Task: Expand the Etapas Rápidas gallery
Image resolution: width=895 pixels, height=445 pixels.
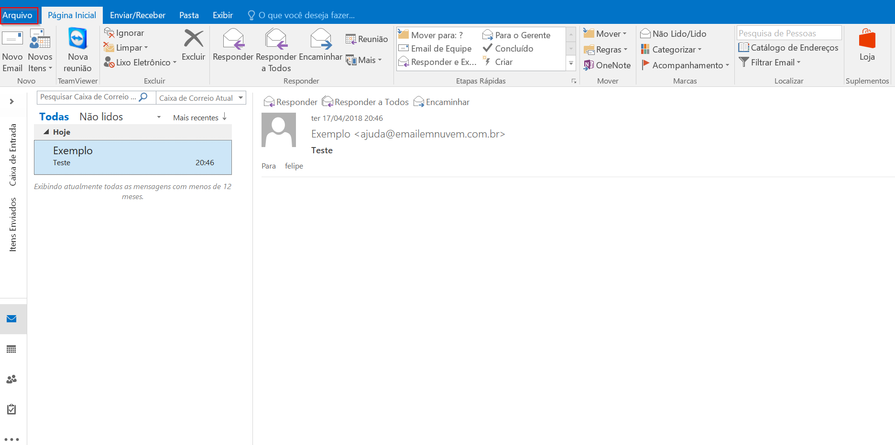Action: coord(571,63)
